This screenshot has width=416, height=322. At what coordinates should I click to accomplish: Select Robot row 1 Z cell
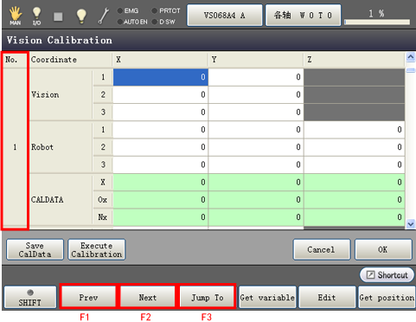pos(355,130)
